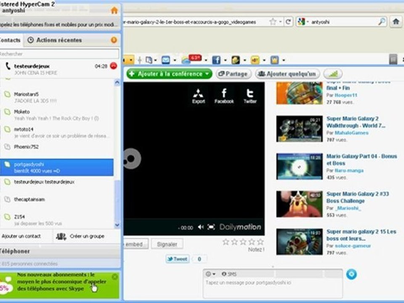Select contact portgasdyoshi

pyautogui.click(x=57, y=167)
